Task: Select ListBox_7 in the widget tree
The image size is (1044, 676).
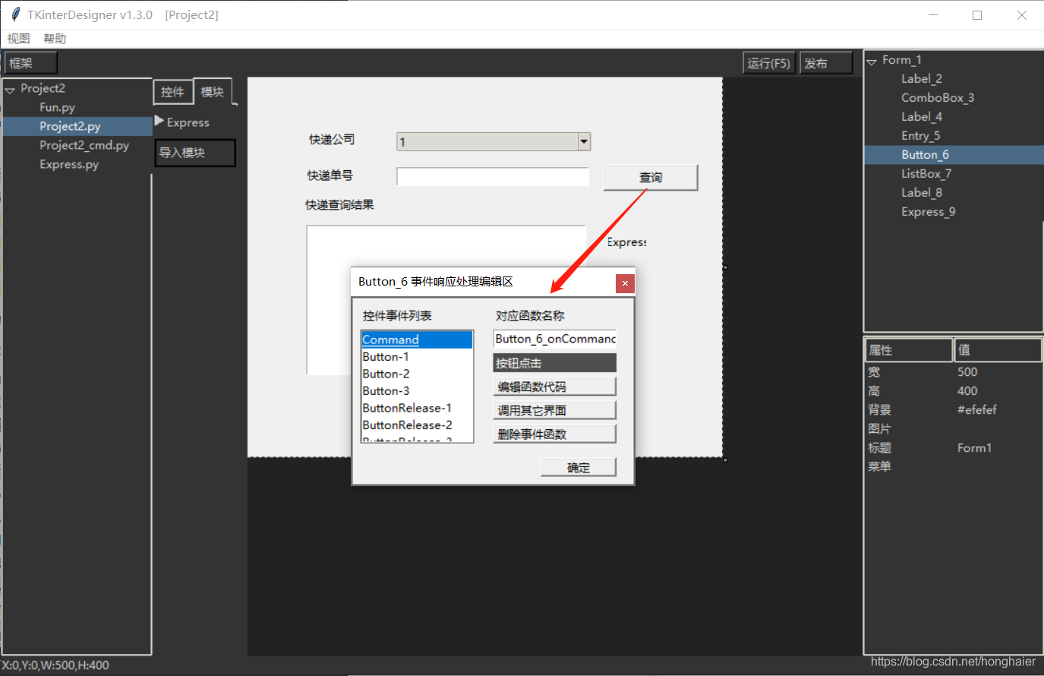Action: coord(926,174)
